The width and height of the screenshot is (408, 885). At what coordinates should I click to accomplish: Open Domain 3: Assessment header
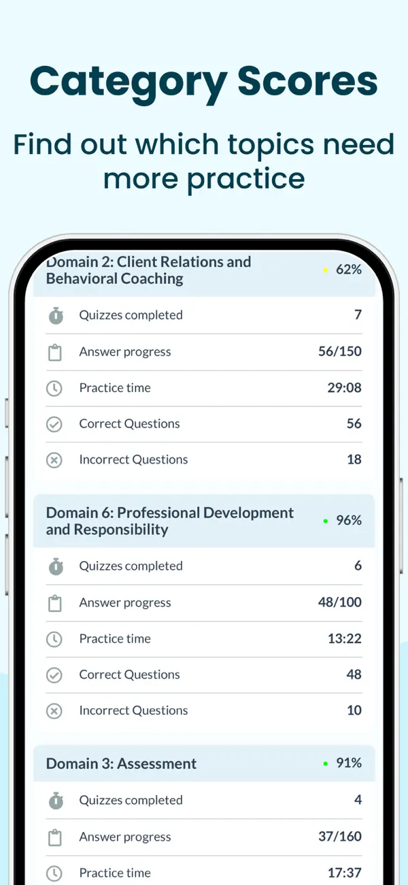pos(204,764)
